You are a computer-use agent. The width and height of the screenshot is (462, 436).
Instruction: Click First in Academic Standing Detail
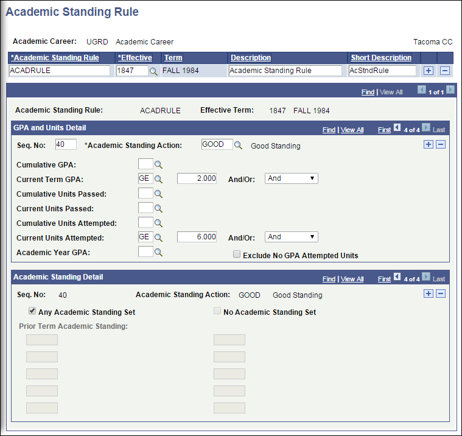coord(384,279)
